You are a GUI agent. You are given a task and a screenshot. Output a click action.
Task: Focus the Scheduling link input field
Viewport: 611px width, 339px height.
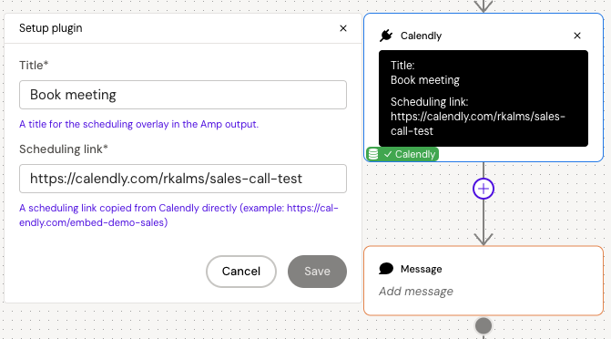[x=183, y=179]
